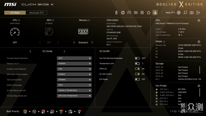Click the Fan Profile list scrollbar

[x=200, y=93]
